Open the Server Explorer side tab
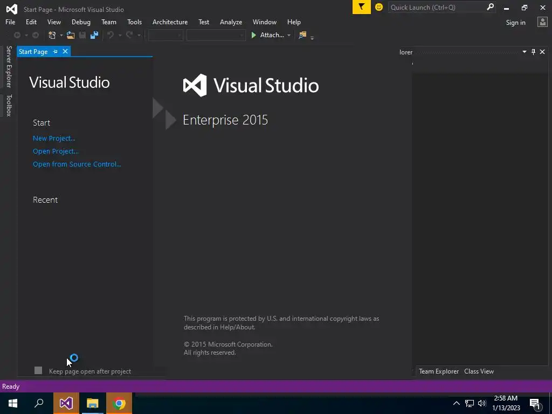 tap(9, 66)
